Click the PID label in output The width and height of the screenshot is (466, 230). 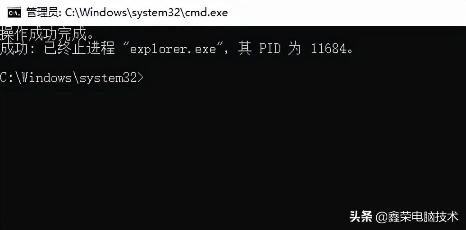(x=270, y=49)
